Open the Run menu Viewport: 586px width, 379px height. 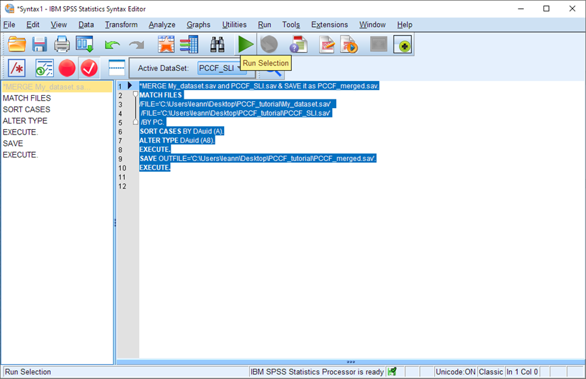point(264,25)
